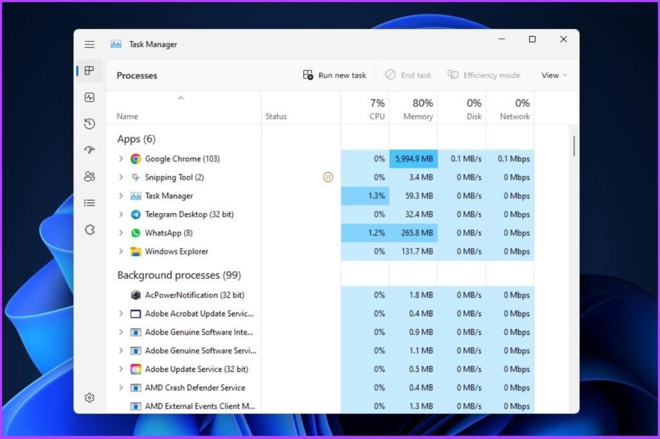Expand Adobe Acrobat Update Service row

click(x=121, y=313)
